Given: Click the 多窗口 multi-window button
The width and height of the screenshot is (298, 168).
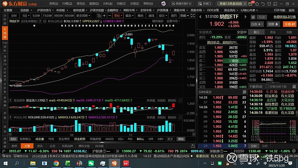Looking at the screenshot, I should [205, 4].
